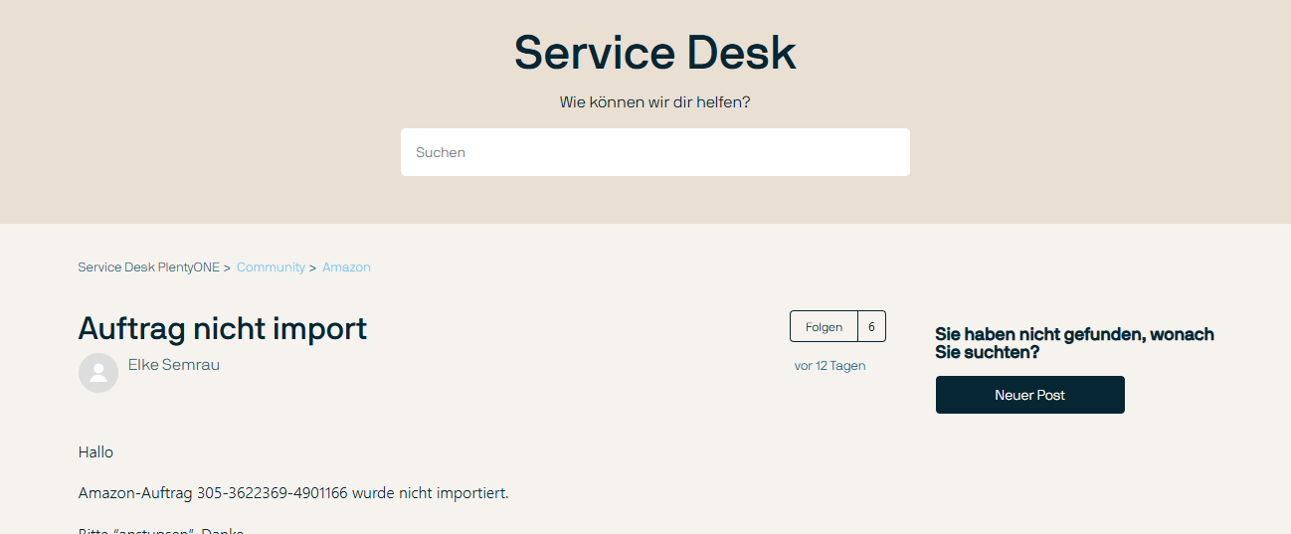
Task: Click the post title 'Auftrag nicht import'
Action: (x=223, y=328)
